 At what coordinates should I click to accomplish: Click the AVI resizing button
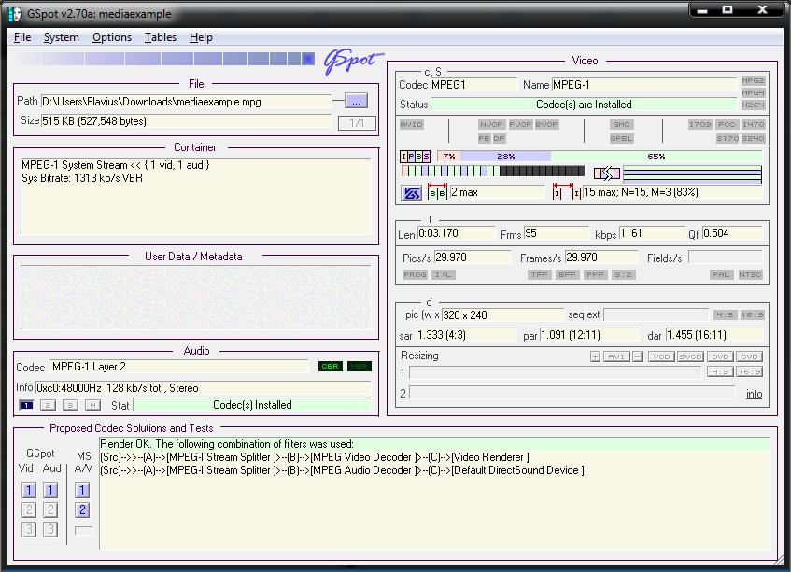click(x=616, y=356)
